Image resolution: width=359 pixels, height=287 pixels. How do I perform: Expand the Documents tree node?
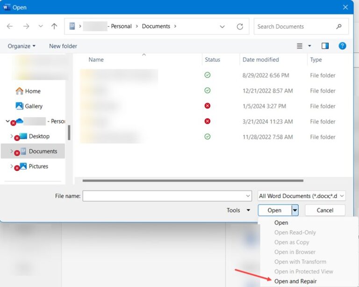pyautogui.click(x=11, y=151)
